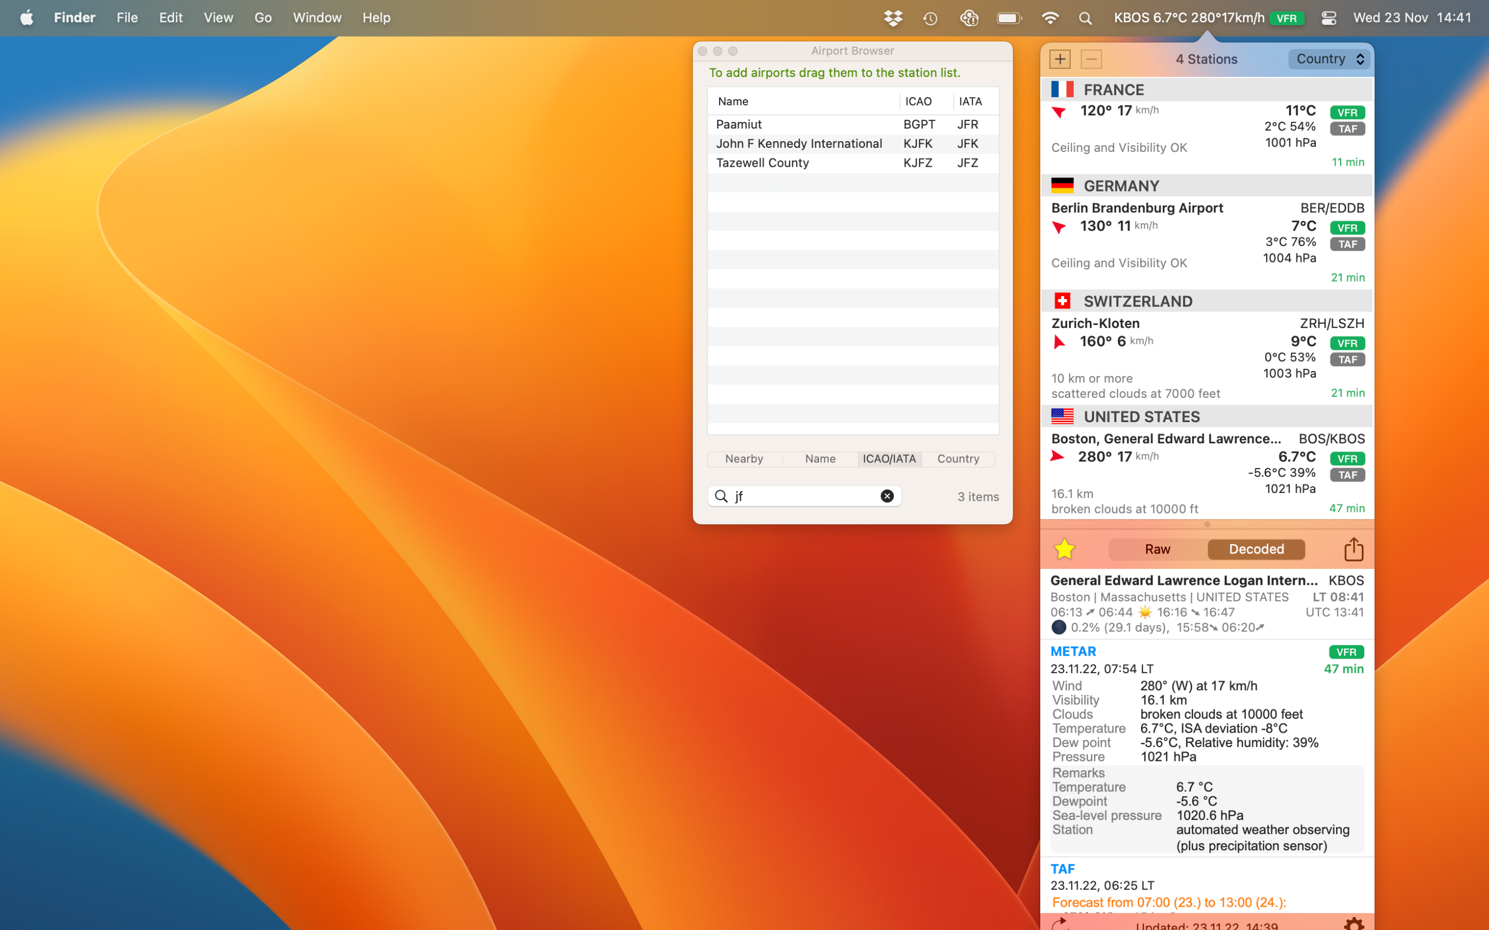
Task: Switch METAR view to Raw
Action: tap(1157, 549)
